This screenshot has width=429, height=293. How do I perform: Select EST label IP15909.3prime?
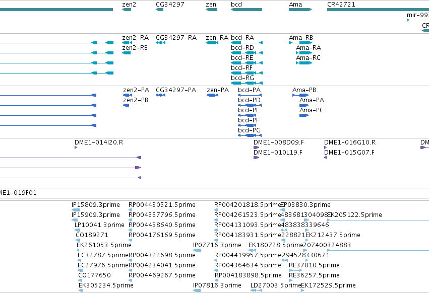point(96,215)
